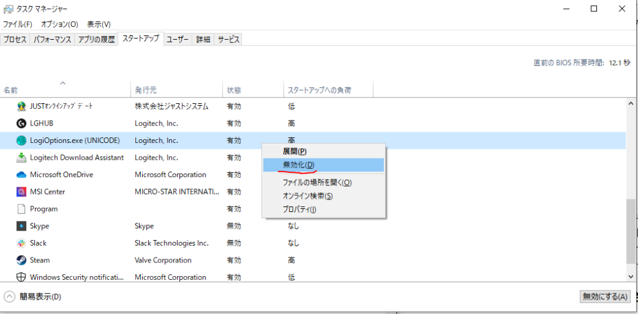Click the blank Program file icon
This screenshot has height=314, width=638.
pyautogui.click(x=21, y=209)
